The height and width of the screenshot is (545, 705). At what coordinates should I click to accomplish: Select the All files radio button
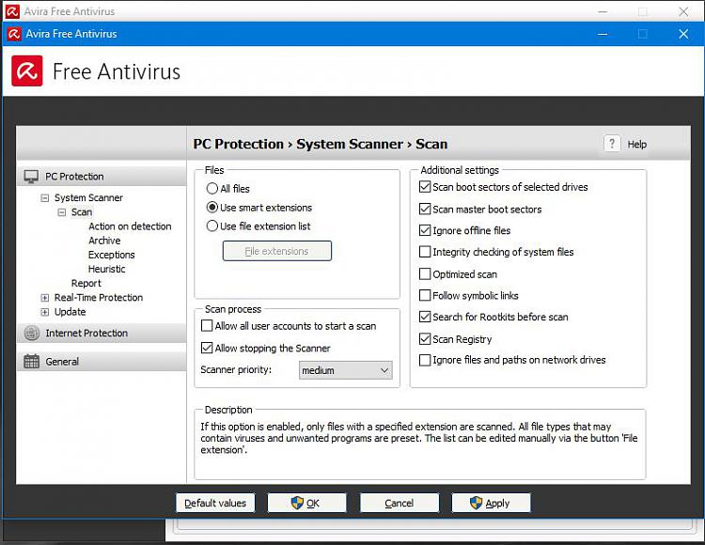click(x=211, y=188)
